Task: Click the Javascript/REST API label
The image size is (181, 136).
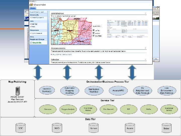Action: [x=17, y=102]
